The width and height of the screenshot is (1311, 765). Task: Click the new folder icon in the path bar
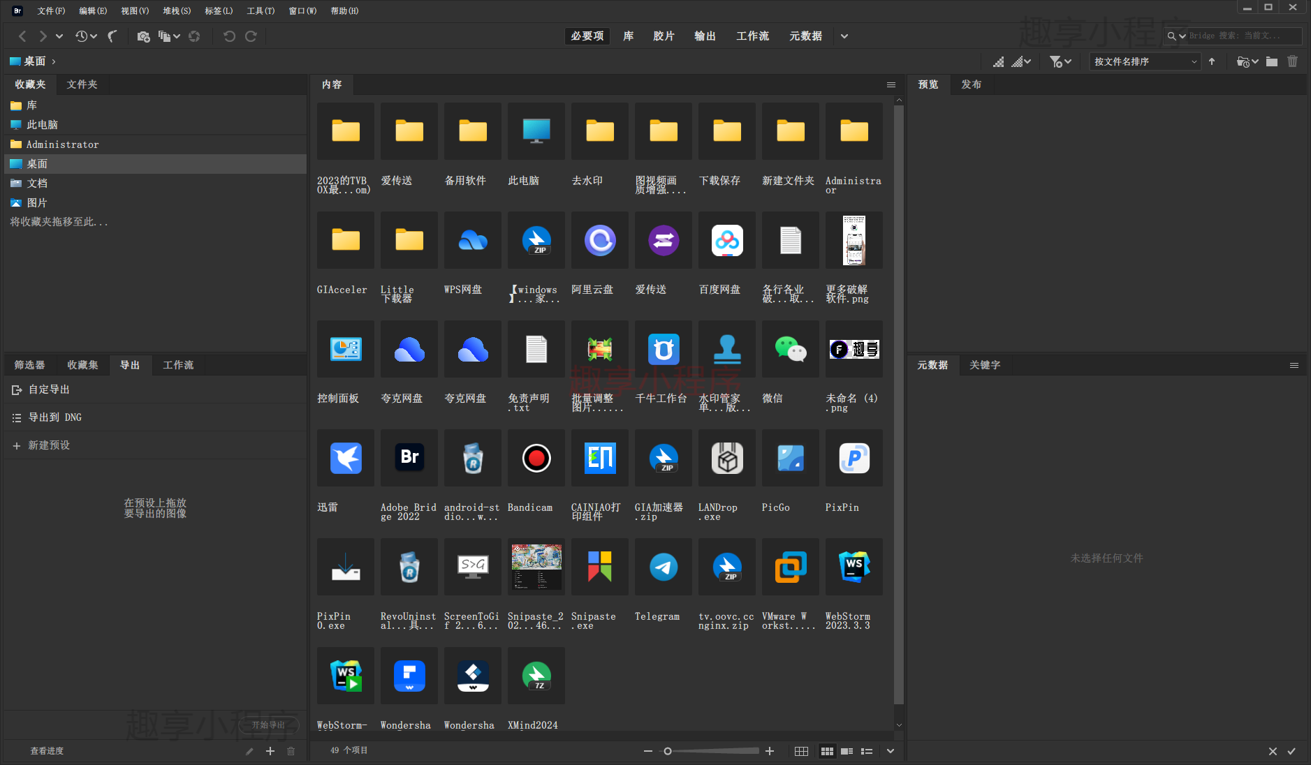(x=1272, y=61)
